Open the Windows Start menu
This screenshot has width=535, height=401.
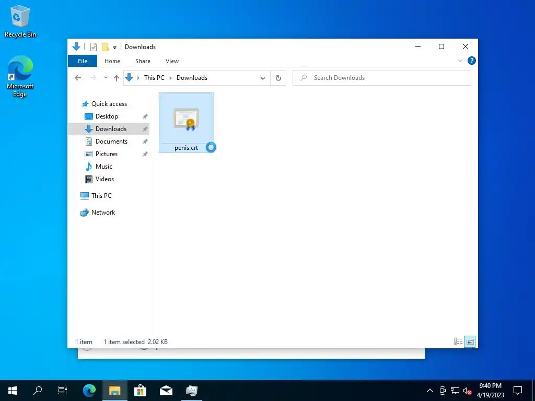click(13, 391)
